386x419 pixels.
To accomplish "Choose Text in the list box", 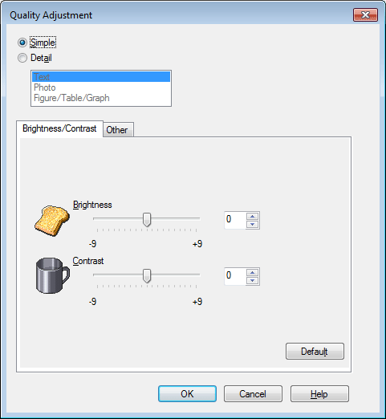I will pyautogui.click(x=101, y=77).
